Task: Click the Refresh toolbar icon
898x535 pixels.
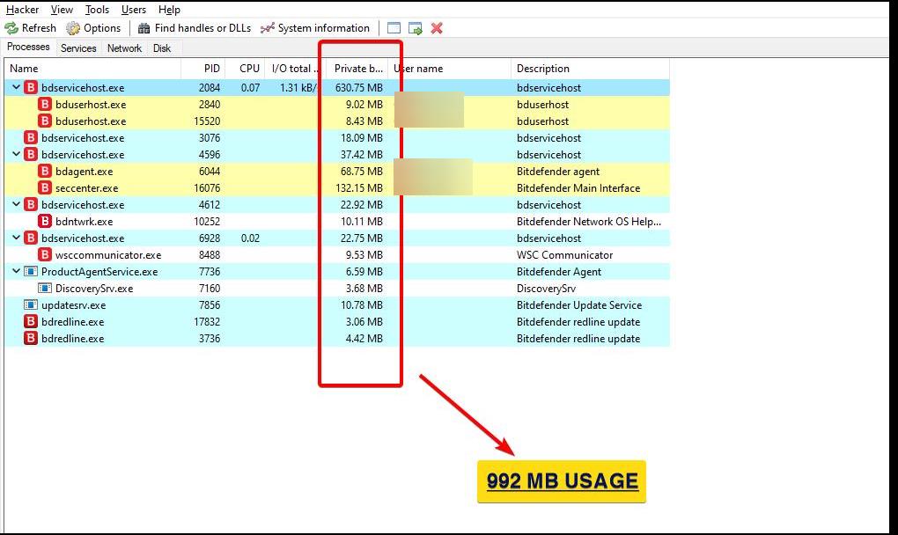Action: point(11,28)
